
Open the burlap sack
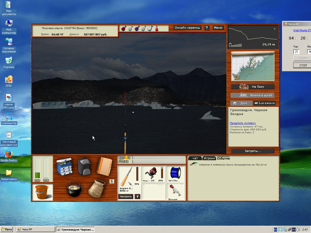pos(96,189)
